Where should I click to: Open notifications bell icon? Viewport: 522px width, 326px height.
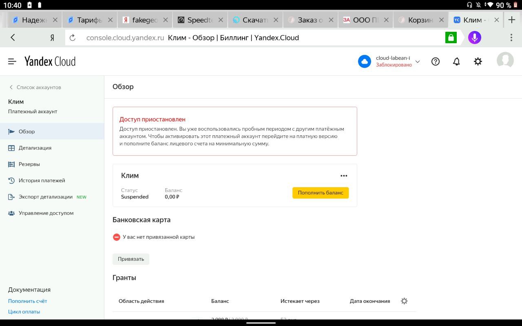click(x=456, y=62)
